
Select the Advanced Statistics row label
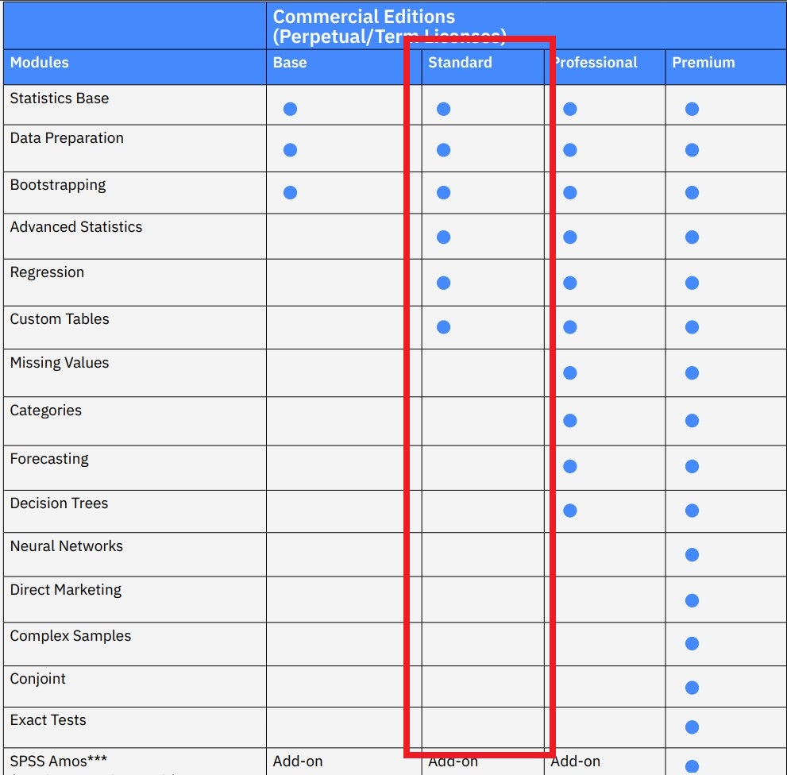click(x=75, y=227)
